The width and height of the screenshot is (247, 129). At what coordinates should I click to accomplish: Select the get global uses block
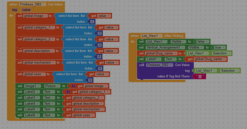pos(80,115)
